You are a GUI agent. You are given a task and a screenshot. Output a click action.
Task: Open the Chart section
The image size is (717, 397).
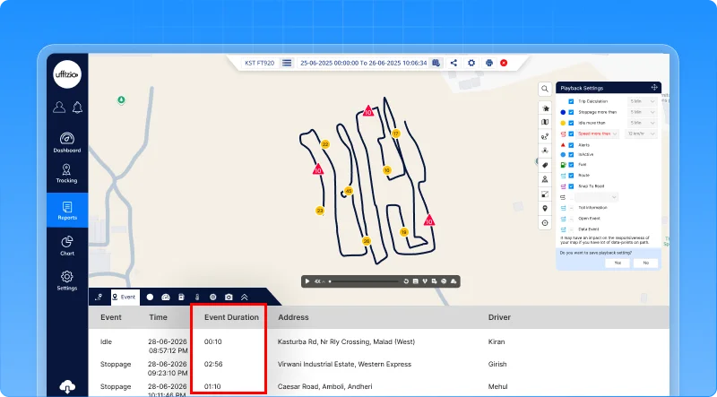(x=67, y=246)
